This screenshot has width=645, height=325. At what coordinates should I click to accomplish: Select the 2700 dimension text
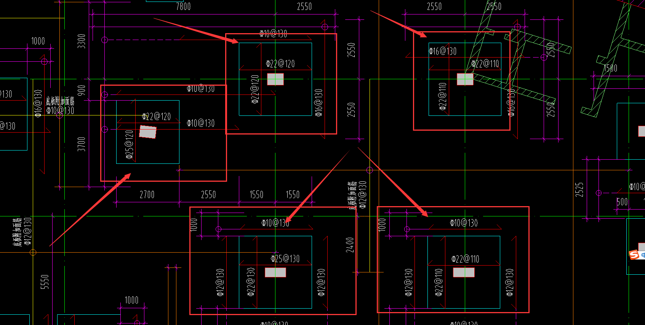coord(147,195)
